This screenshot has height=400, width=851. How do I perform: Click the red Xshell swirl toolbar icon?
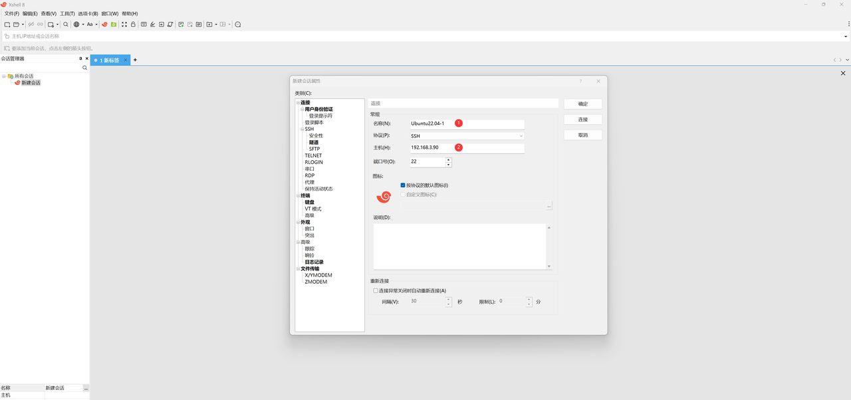pyautogui.click(x=104, y=25)
